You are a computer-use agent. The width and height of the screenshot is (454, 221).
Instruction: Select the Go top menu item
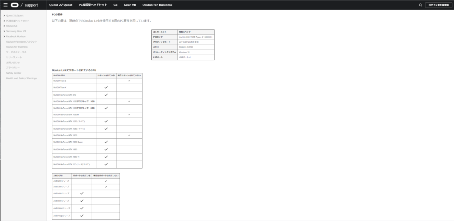coord(115,5)
